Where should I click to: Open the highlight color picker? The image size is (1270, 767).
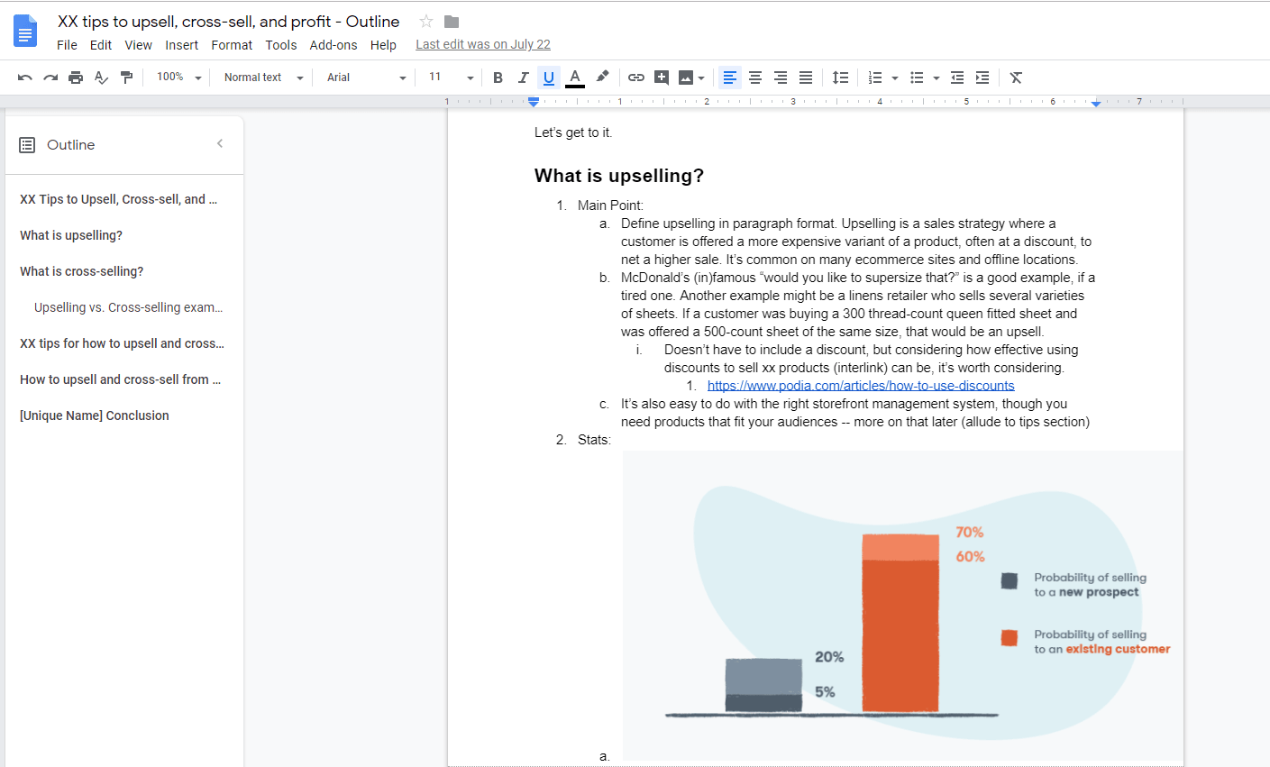coord(602,78)
